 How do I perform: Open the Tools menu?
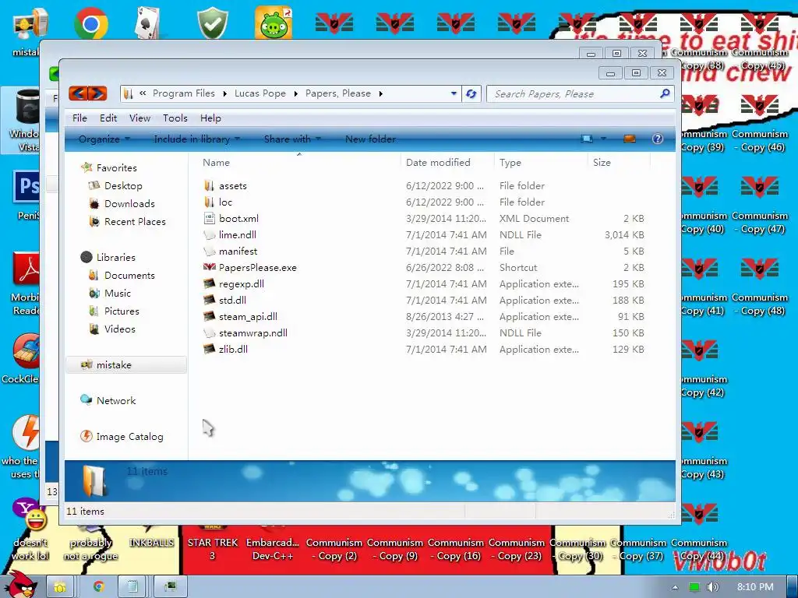[175, 118]
